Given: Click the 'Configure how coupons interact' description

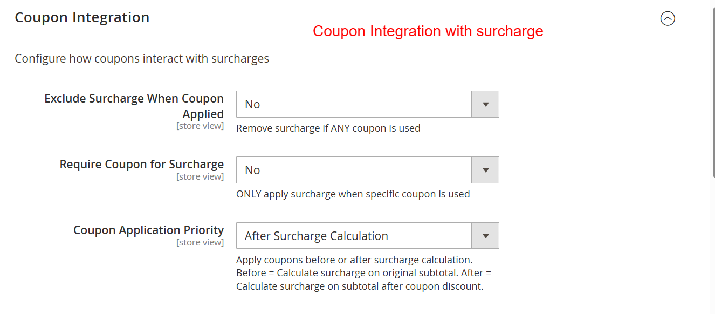Looking at the screenshot, I should point(142,58).
